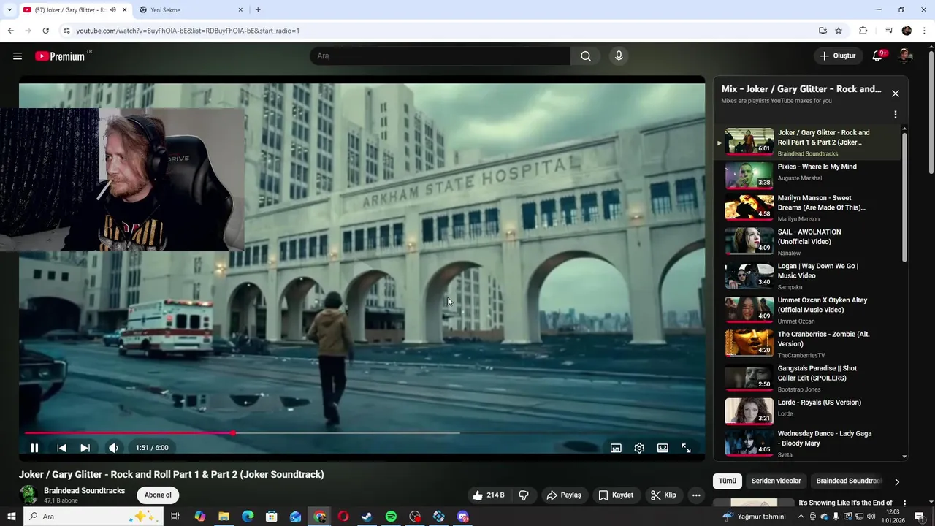Play Lorde - Royals (US Version)
The width and height of the screenshot is (935, 526).
[807, 411]
